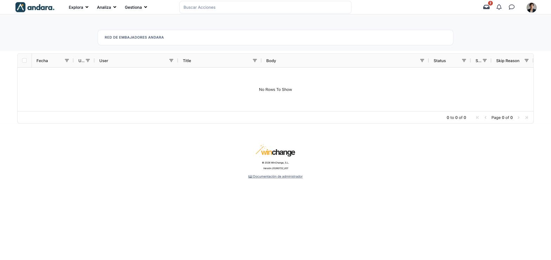Open the inbox tray icon with badge
551x260 pixels.
(x=486, y=7)
